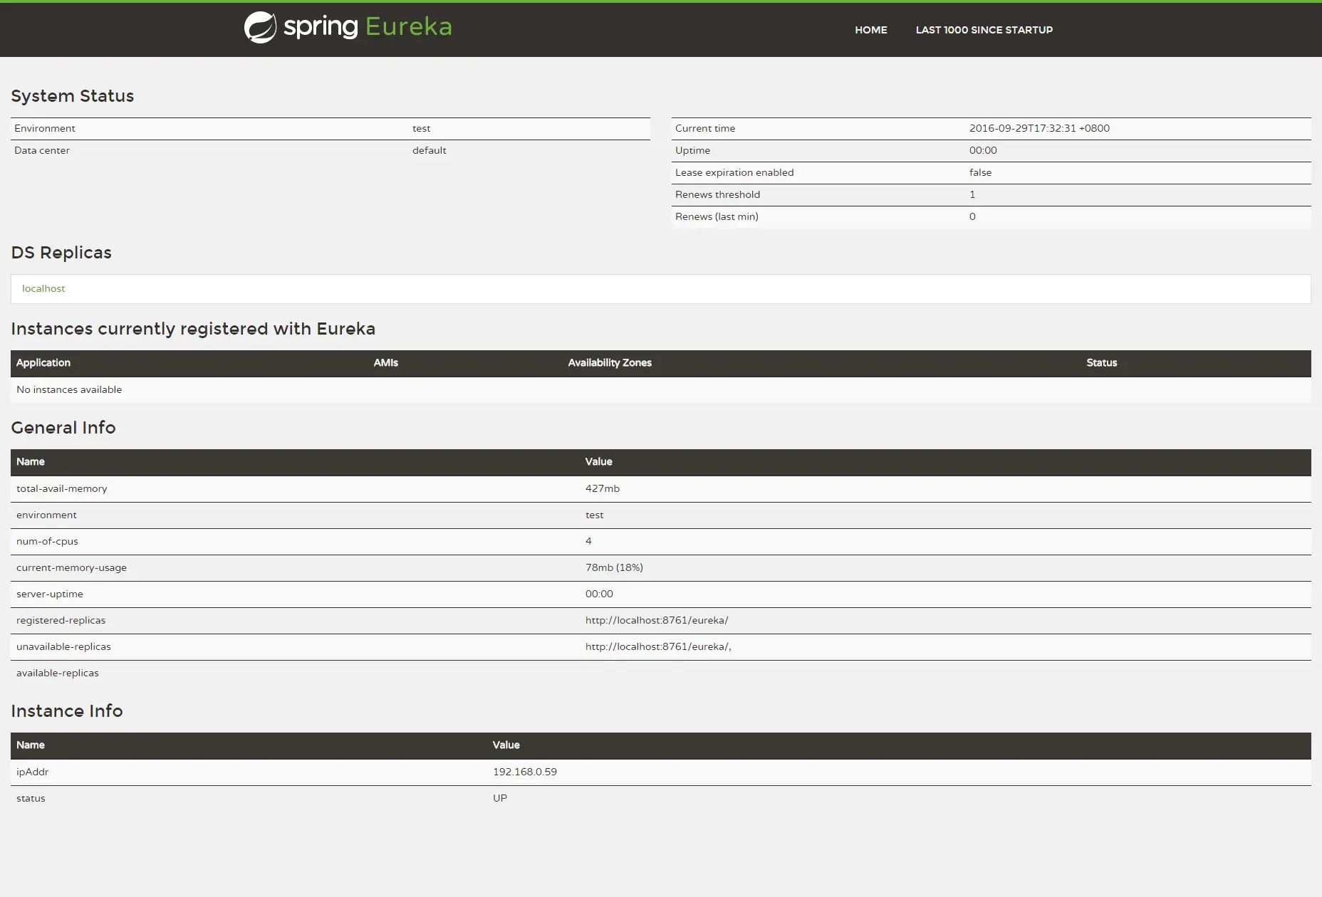Click the Instance Info heading
1322x897 pixels.
pos(67,710)
